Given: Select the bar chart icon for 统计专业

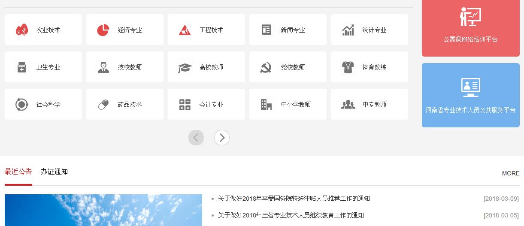Looking at the screenshot, I should [x=348, y=30].
